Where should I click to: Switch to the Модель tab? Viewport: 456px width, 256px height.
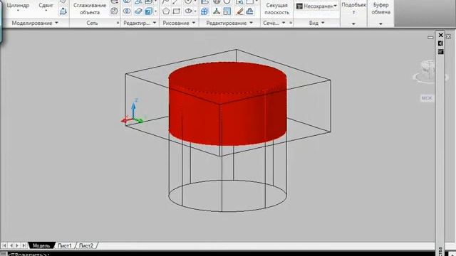coord(41,245)
